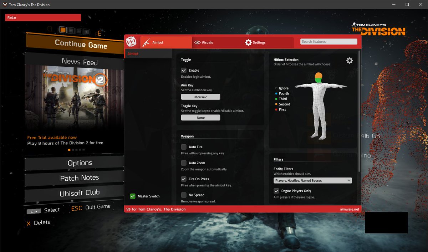Click the Hitbox Selection heading

(x=286, y=60)
